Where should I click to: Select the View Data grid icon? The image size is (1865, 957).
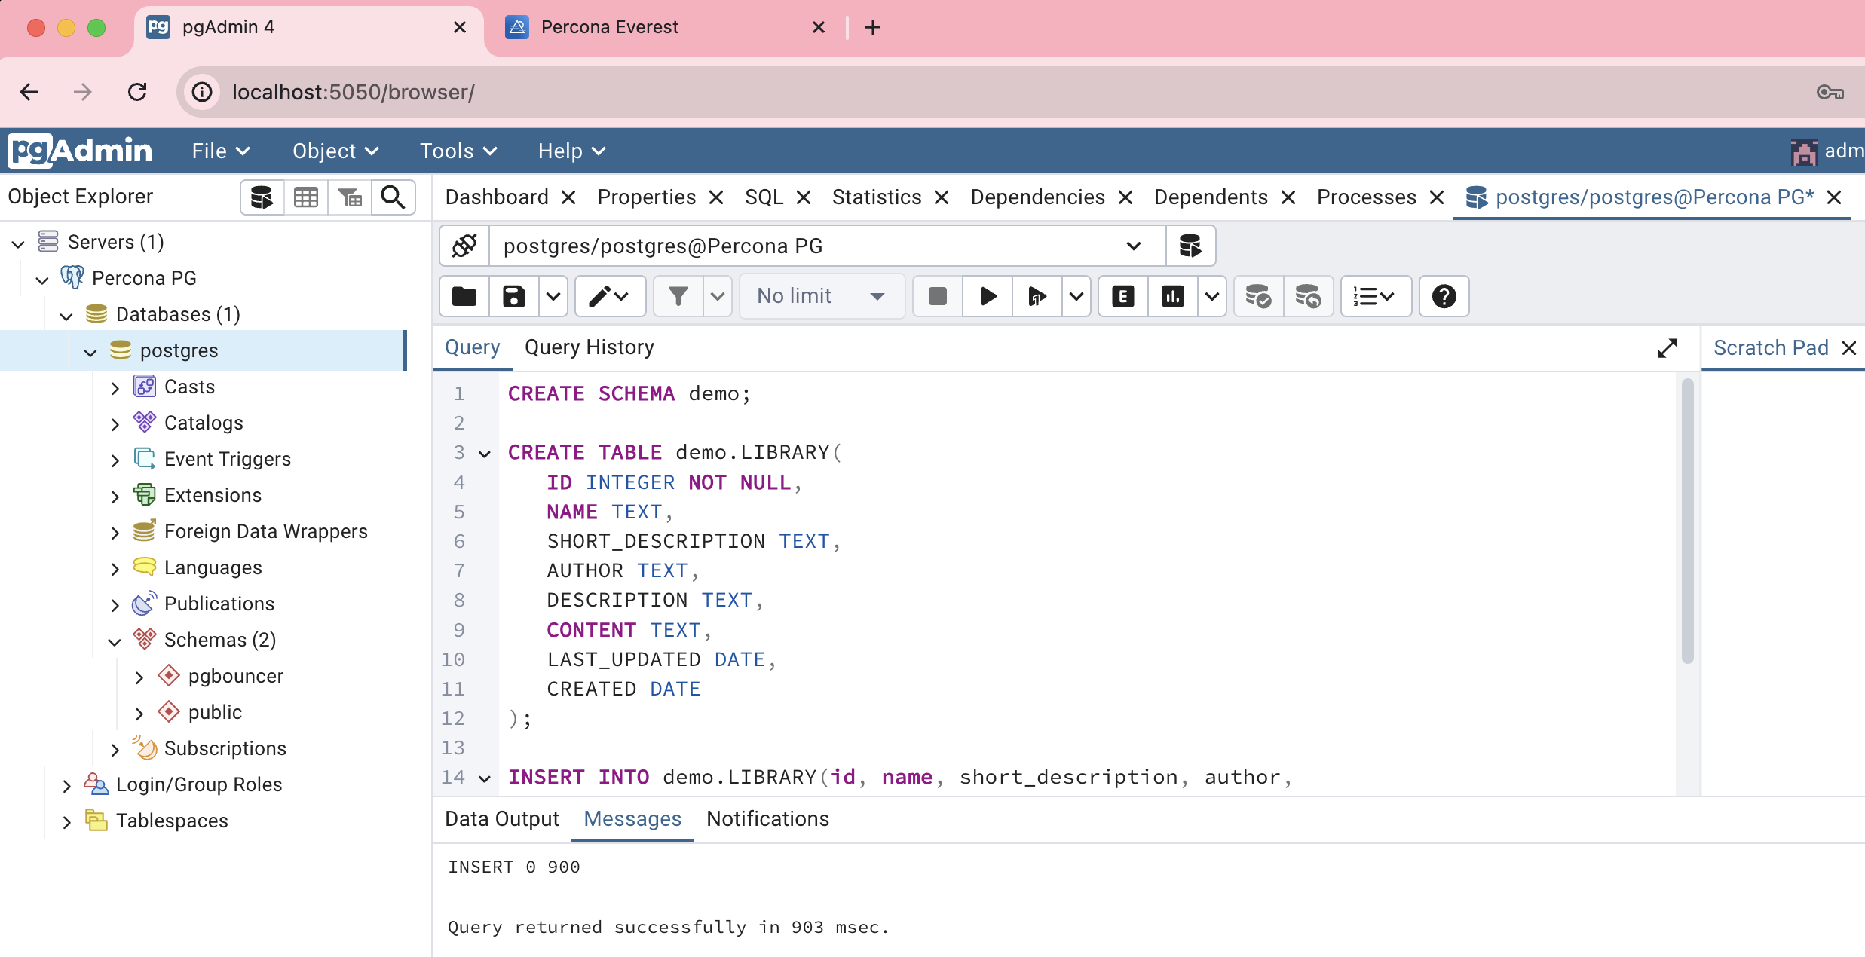coord(306,197)
